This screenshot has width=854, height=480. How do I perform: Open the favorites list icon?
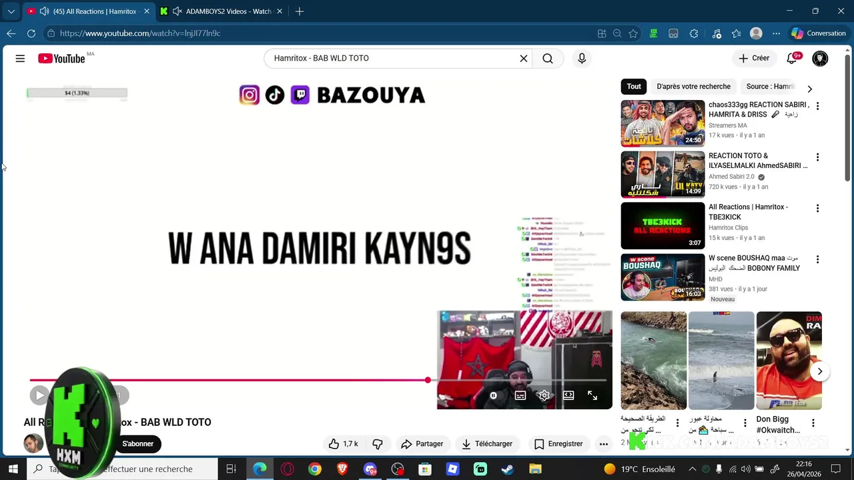736,33
